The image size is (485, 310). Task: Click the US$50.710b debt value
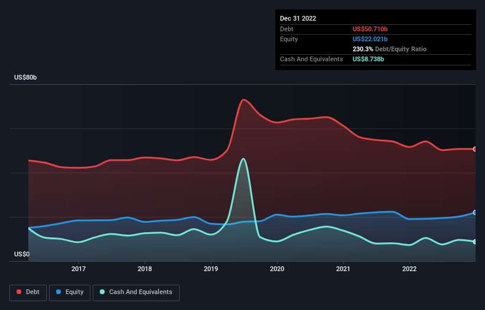(x=370, y=29)
